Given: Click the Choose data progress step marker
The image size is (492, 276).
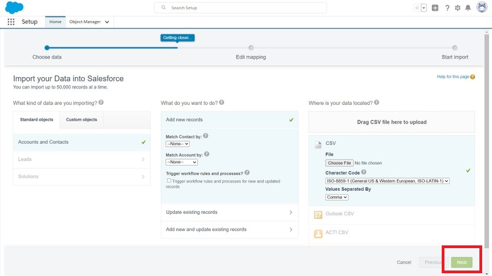Looking at the screenshot, I should coord(47,48).
